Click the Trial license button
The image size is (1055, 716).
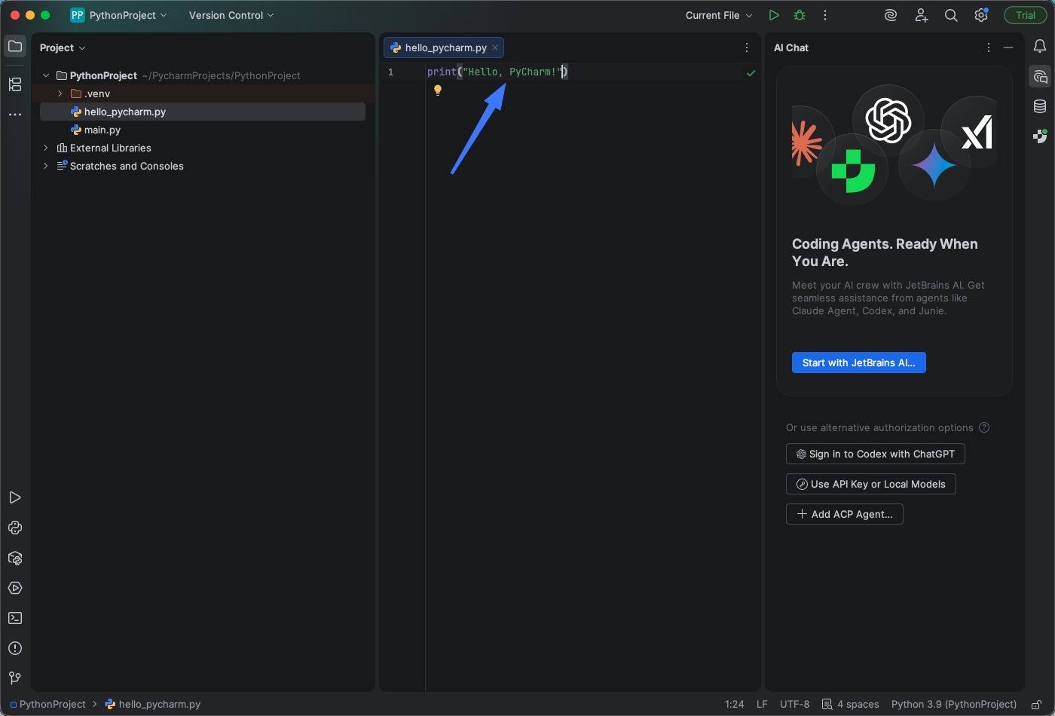pyautogui.click(x=1025, y=15)
